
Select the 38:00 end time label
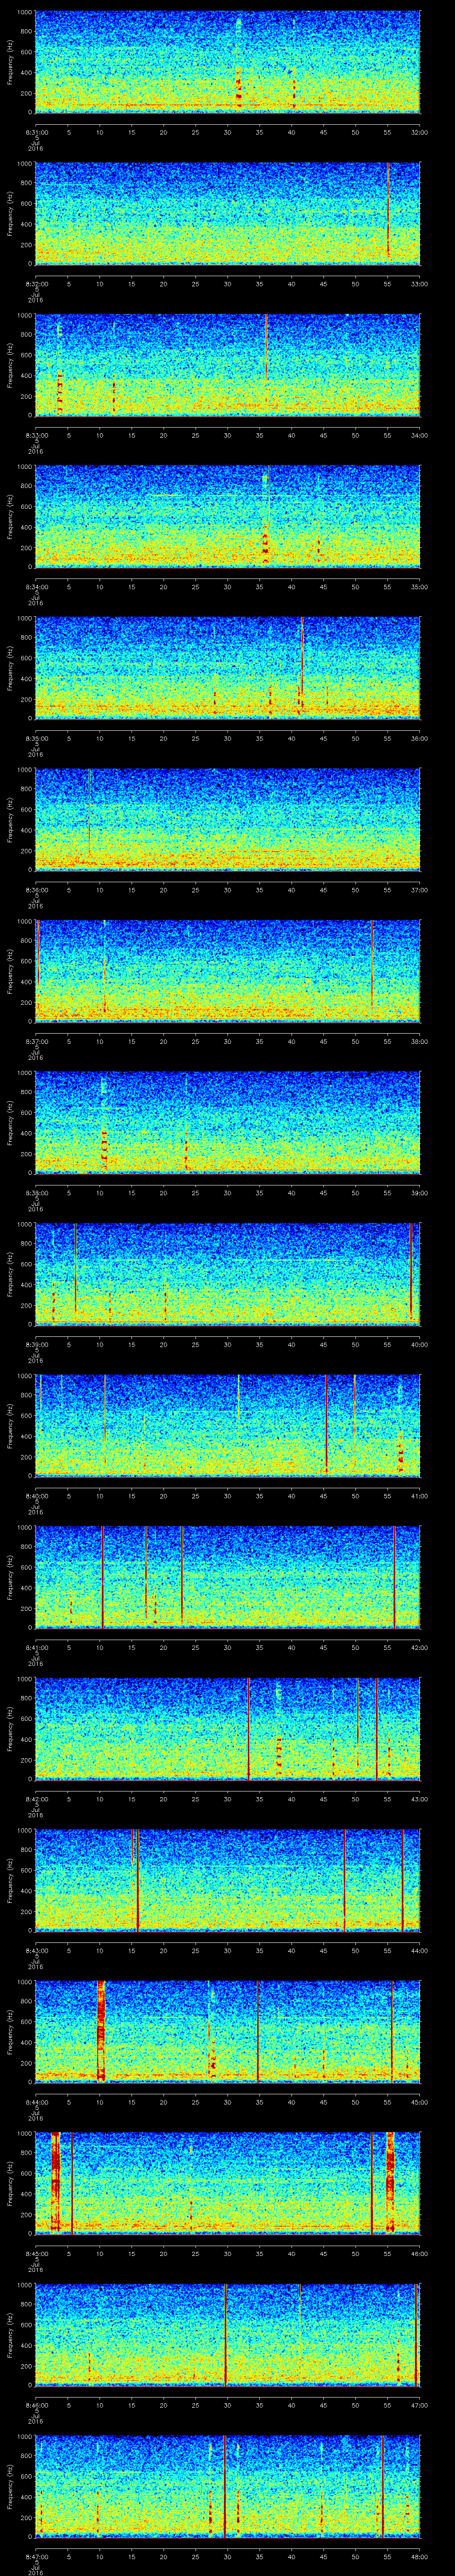tap(419, 1041)
